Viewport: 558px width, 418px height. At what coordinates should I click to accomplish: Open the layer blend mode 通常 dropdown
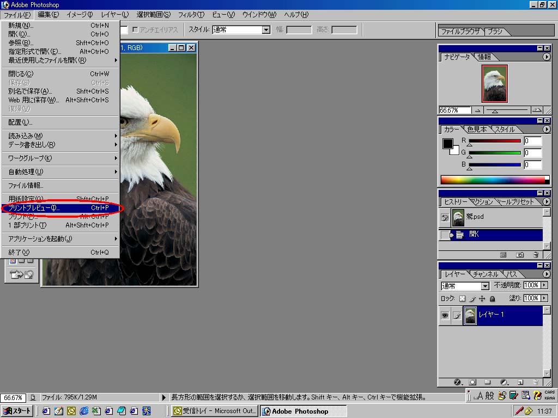[x=484, y=286]
